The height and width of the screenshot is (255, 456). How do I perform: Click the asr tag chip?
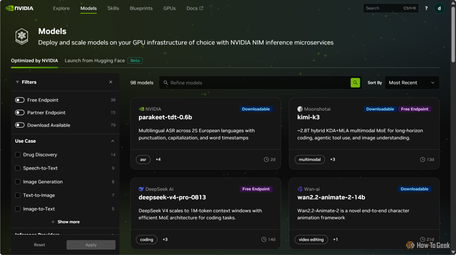coord(143,159)
